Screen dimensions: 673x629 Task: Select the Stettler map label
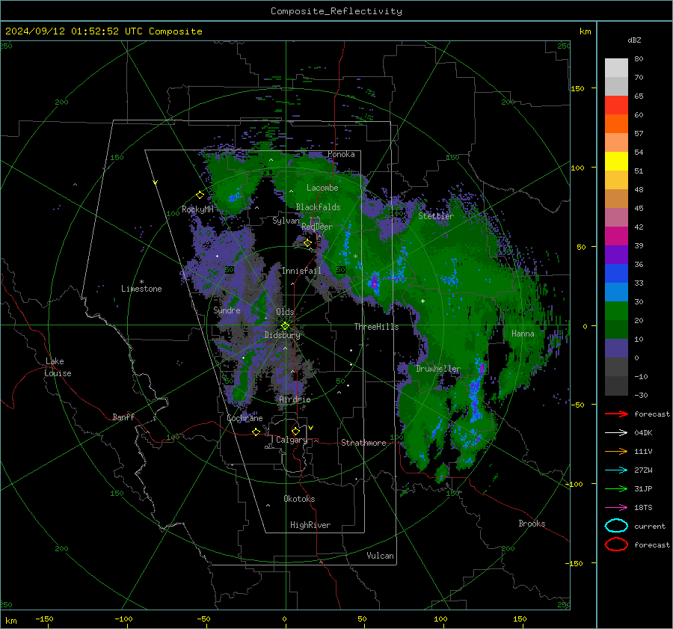click(436, 216)
